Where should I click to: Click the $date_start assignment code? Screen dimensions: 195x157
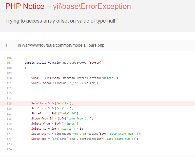coord(86,134)
